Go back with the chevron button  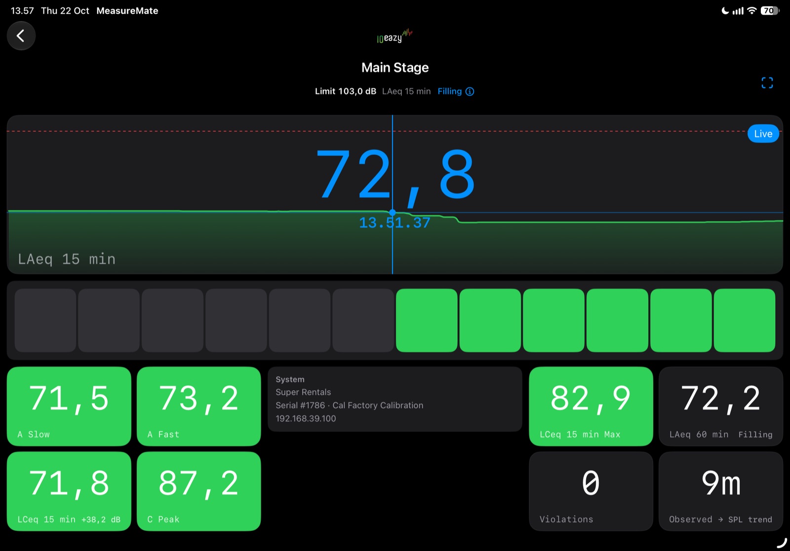click(x=21, y=36)
